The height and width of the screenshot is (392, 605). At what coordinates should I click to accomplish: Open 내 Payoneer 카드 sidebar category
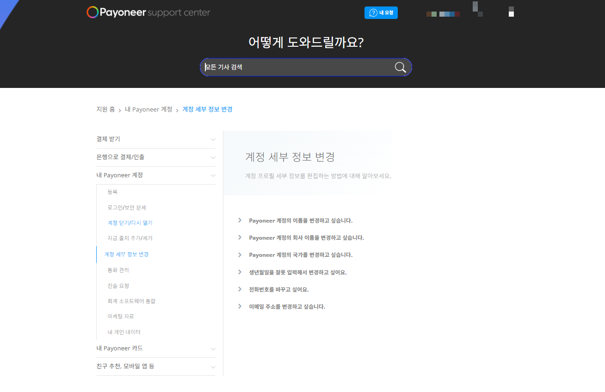(119, 348)
